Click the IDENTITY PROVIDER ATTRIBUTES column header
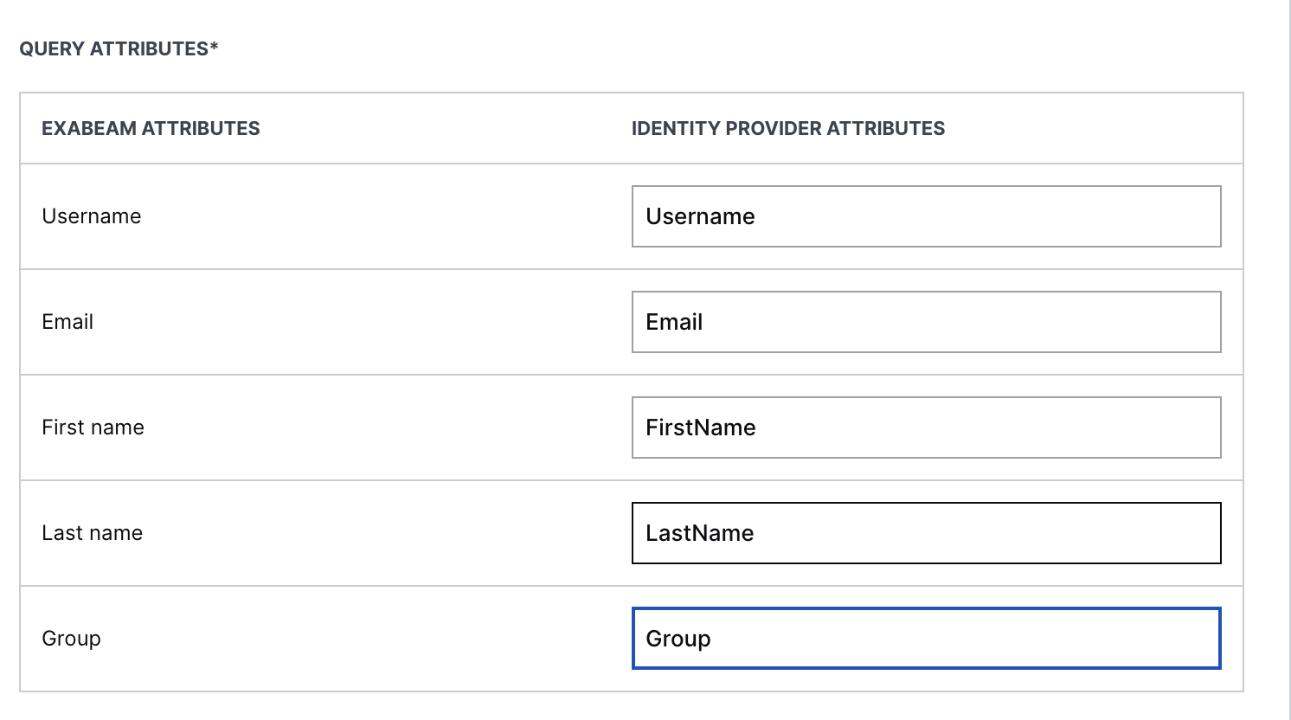The width and height of the screenshot is (1291, 720). point(789,128)
